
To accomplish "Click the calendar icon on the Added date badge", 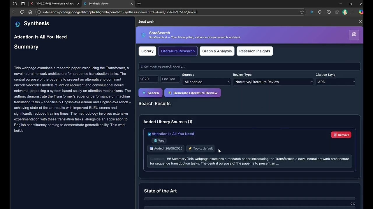I will point(151,148).
